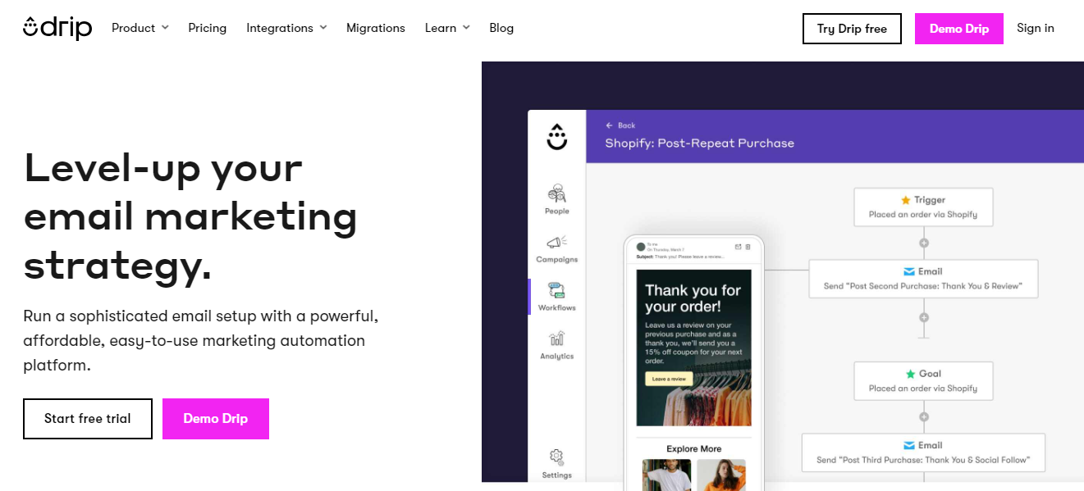The width and height of the screenshot is (1084, 491).
Task: Visit the Blog link
Action: tap(501, 28)
